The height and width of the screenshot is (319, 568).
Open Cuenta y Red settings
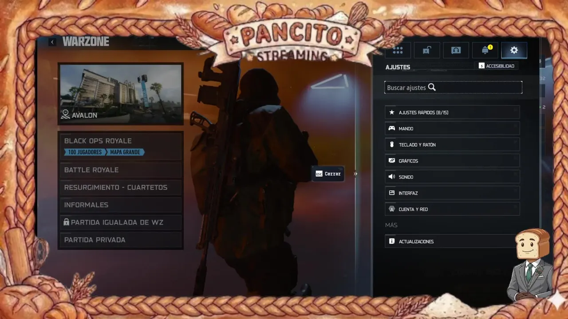click(452, 209)
